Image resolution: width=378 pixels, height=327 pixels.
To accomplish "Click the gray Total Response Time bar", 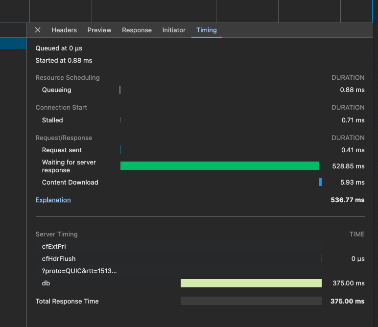I will [x=251, y=301].
